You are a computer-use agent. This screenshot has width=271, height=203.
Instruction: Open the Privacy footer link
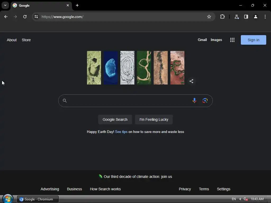pyautogui.click(x=185, y=189)
